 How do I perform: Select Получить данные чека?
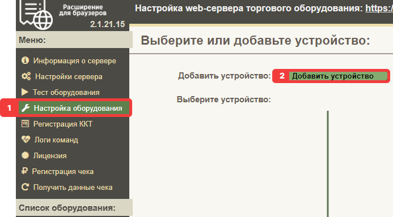[73, 187]
